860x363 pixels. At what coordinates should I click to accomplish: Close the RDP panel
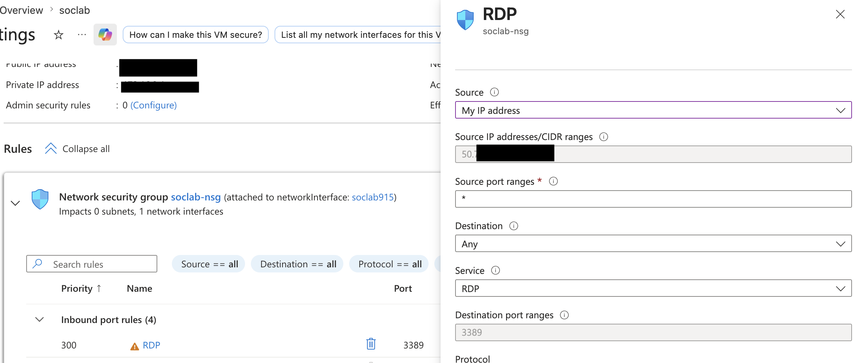[x=840, y=14]
